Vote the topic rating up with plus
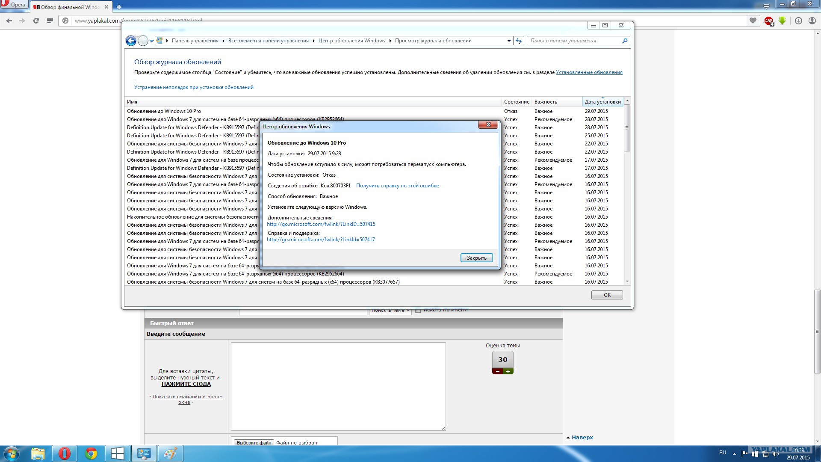821x462 pixels. pyautogui.click(x=508, y=371)
